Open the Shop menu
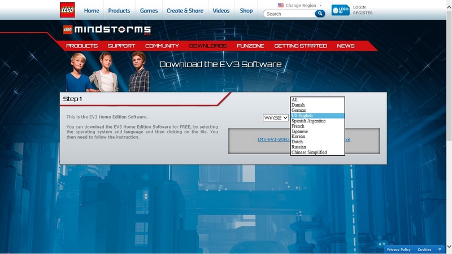452x254 pixels. pos(246,11)
